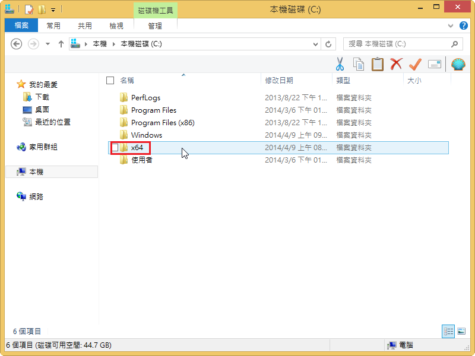Go up one folder level
Viewport: 475px width, 356px height.
click(x=61, y=44)
